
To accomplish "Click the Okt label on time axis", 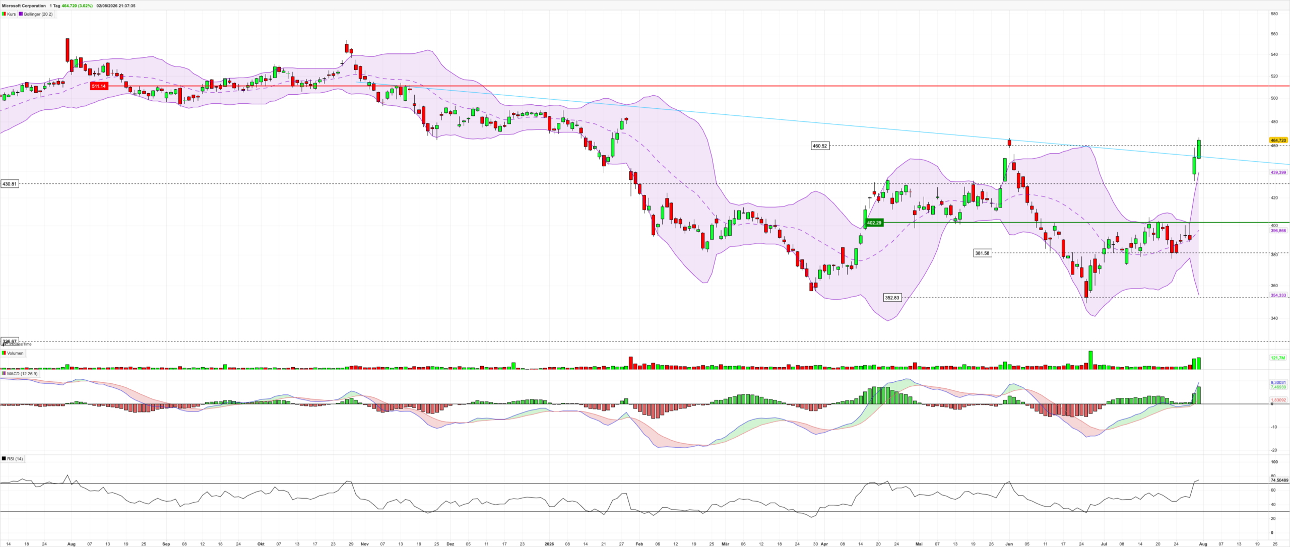I will [x=261, y=544].
